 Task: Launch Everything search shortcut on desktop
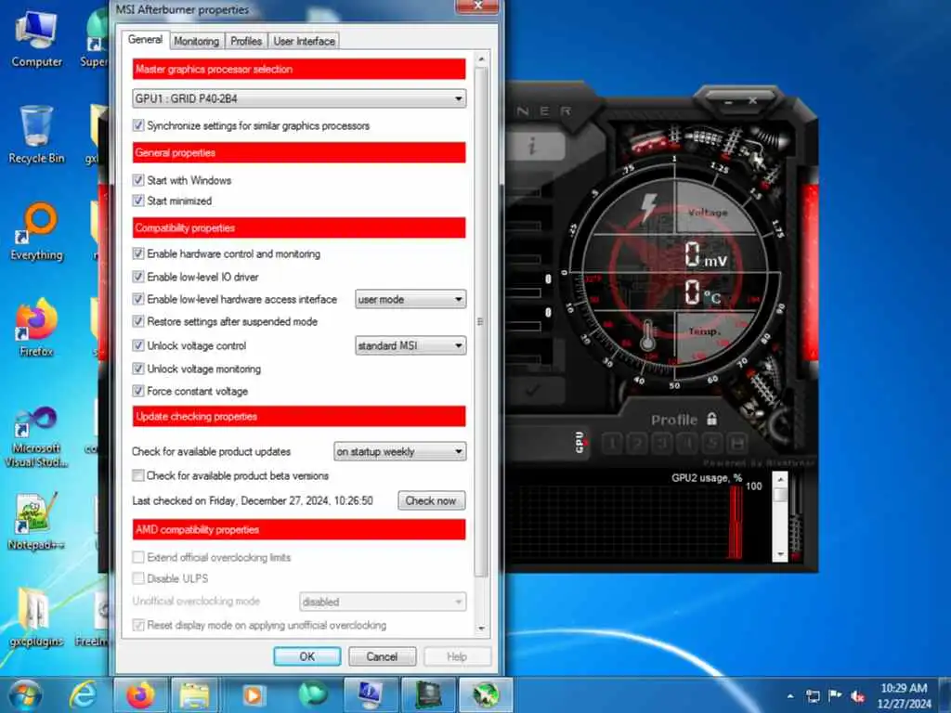click(36, 231)
